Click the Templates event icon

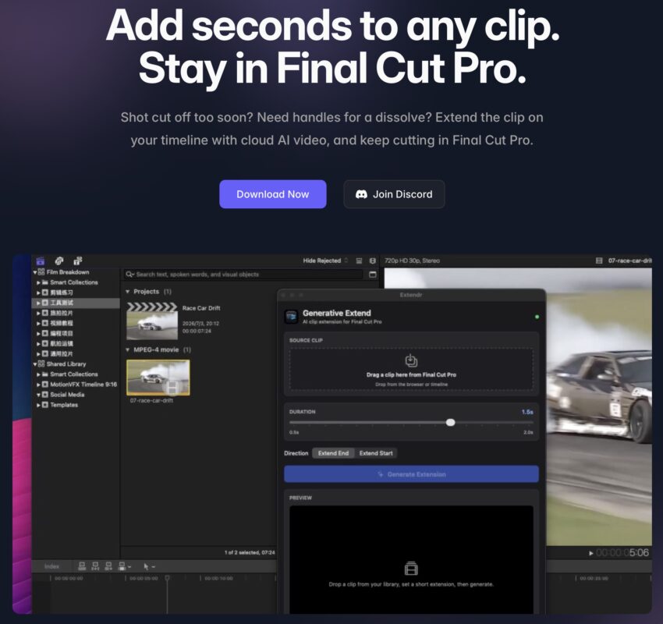click(x=44, y=405)
